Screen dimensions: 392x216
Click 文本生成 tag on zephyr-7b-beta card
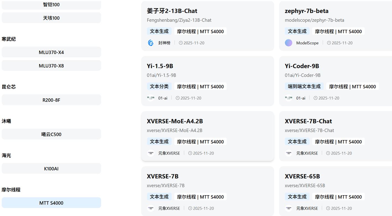click(x=297, y=31)
